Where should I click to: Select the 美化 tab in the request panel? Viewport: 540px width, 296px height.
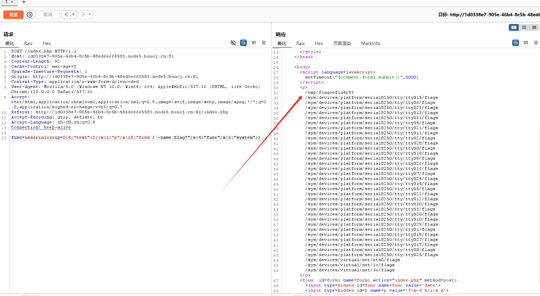click(x=9, y=43)
